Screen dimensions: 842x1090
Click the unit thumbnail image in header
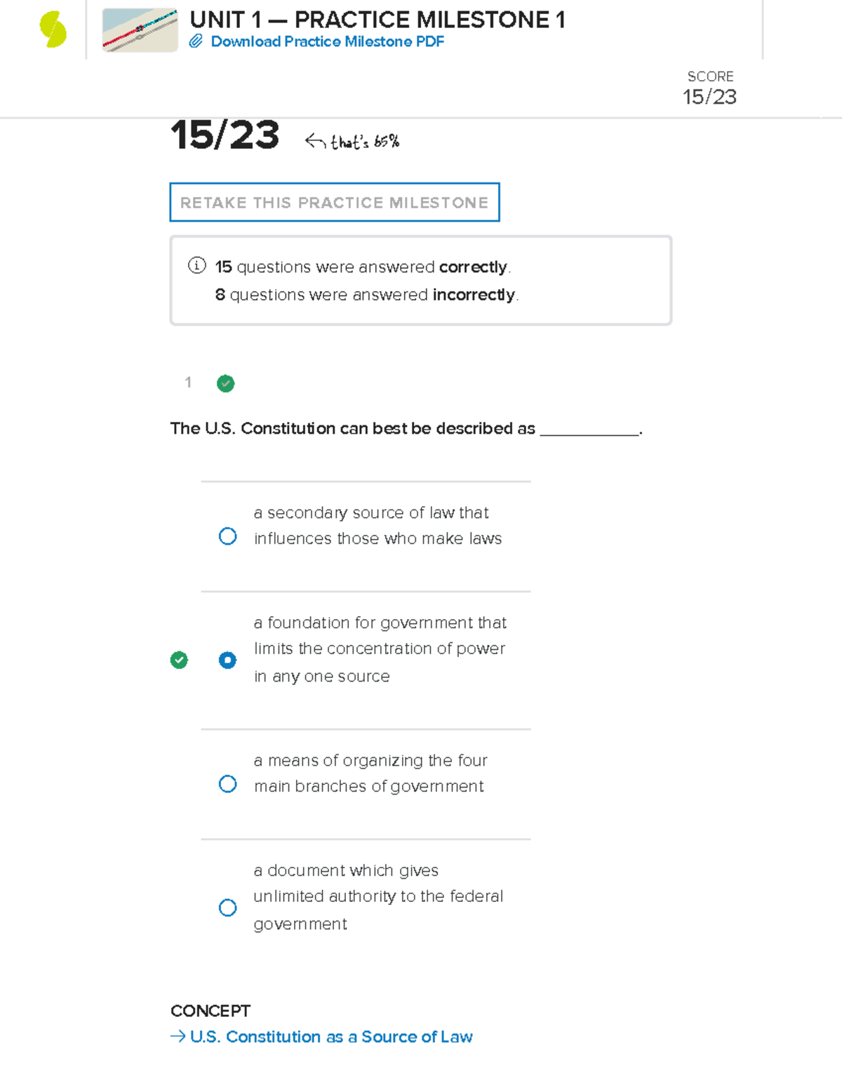click(140, 30)
